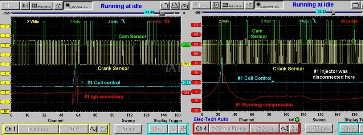
Task: Open the toolbox icon
Action: (x=184, y=5)
